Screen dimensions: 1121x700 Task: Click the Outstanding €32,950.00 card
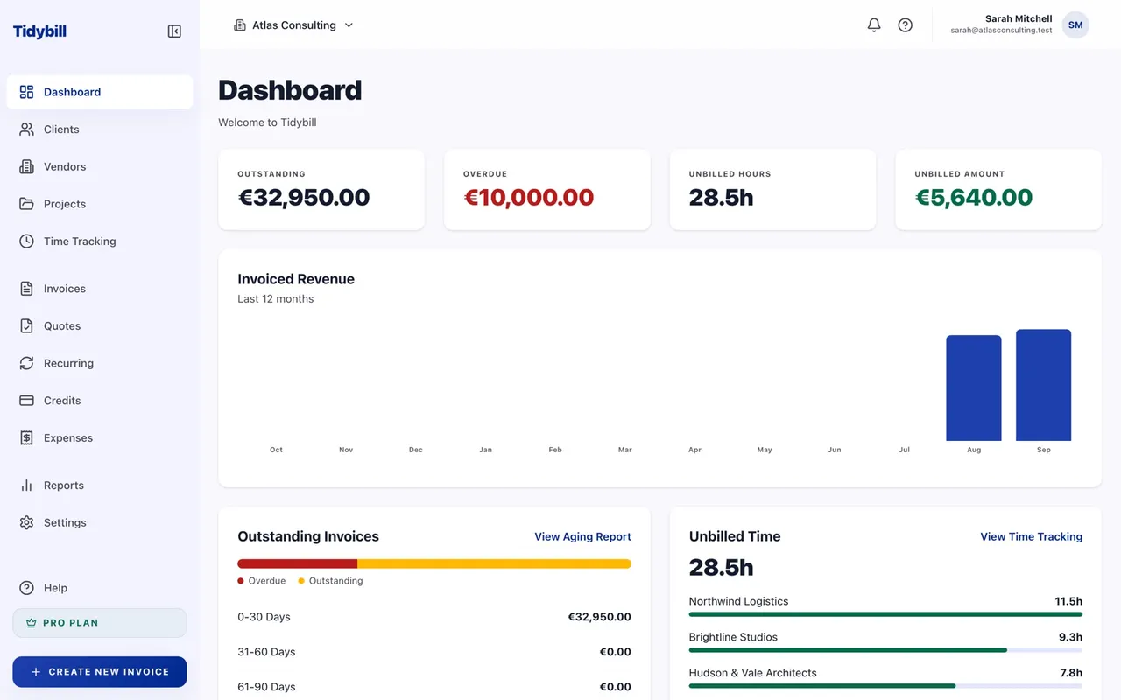point(321,190)
